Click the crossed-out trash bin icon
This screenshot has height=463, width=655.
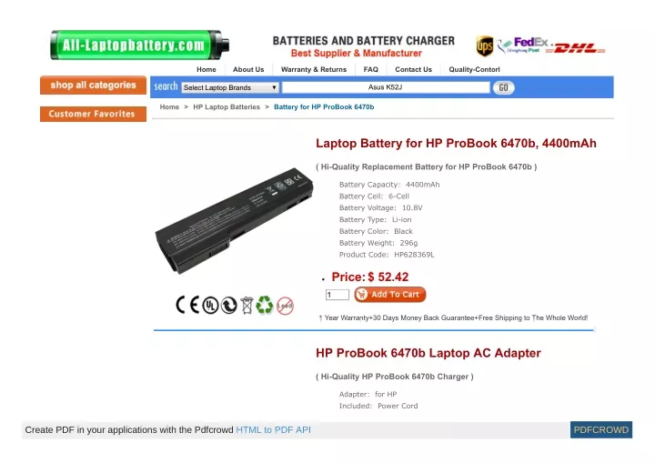[247, 305]
